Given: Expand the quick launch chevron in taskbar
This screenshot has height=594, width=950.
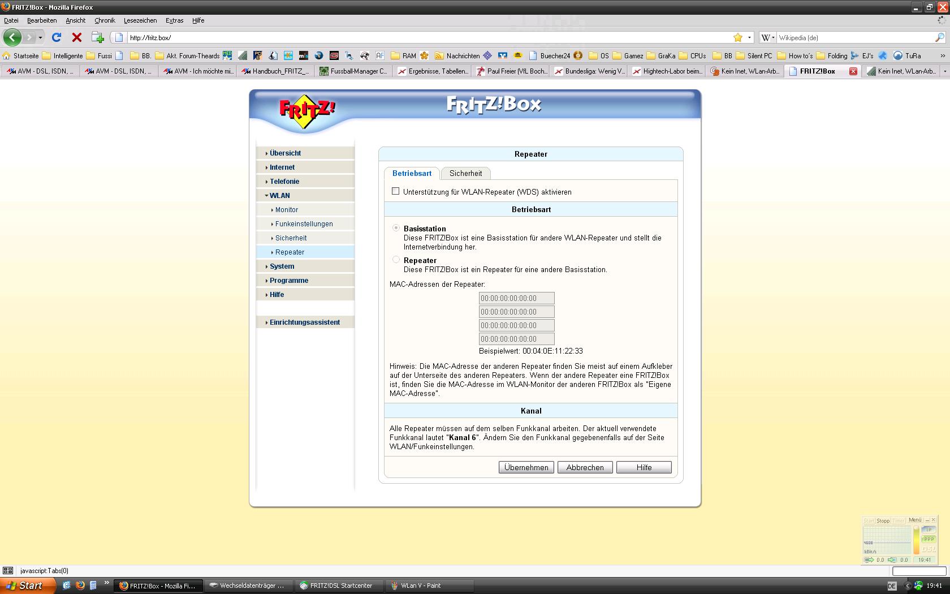Looking at the screenshot, I should point(106,583).
